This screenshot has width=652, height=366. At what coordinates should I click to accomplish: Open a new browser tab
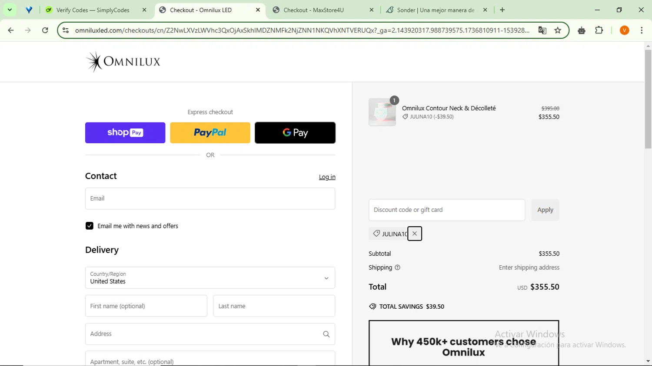pyautogui.click(x=502, y=10)
